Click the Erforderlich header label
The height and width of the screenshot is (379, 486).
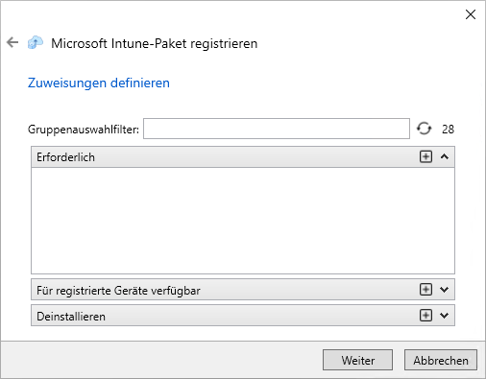coord(65,157)
